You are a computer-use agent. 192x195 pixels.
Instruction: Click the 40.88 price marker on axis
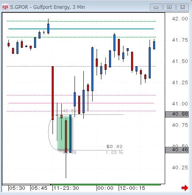click(177, 114)
